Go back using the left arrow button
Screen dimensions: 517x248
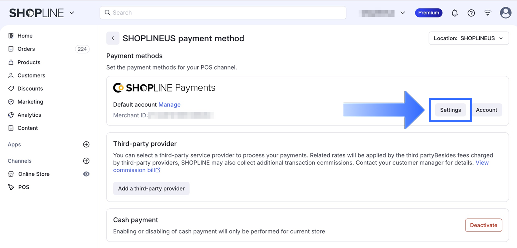click(x=113, y=38)
